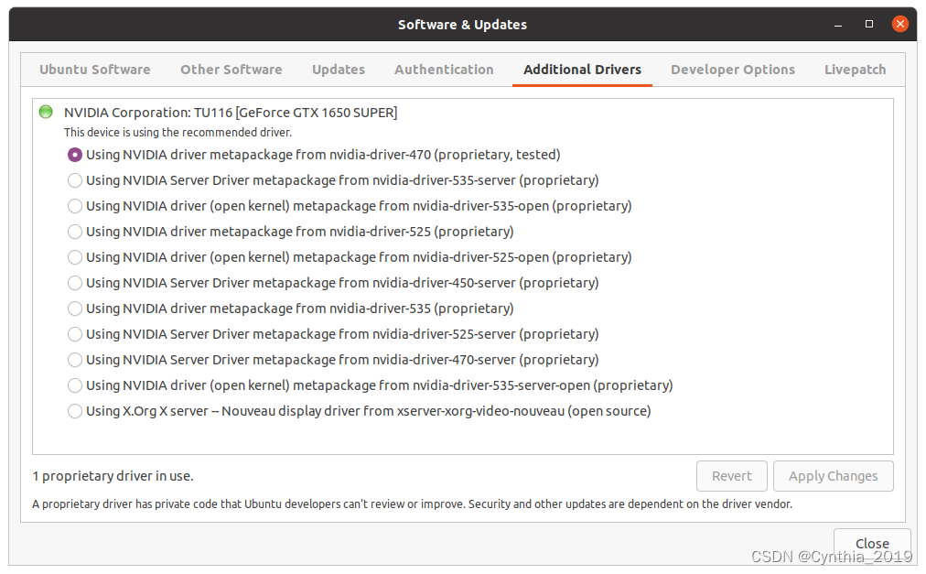This screenshot has height=574, width=926.
Task: Switch to the open source Nouveau display driver
Action: point(74,411)
